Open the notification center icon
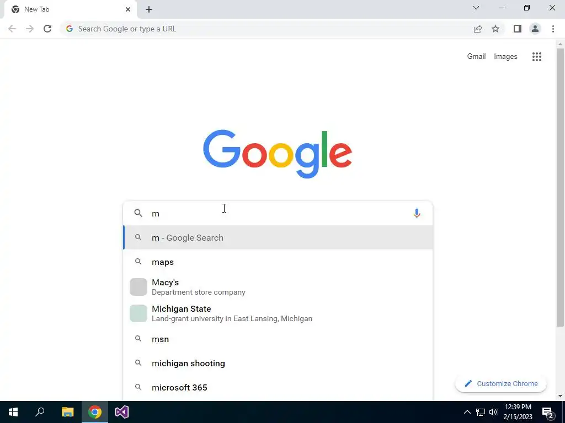565x423 pixels. click(548, 412)
